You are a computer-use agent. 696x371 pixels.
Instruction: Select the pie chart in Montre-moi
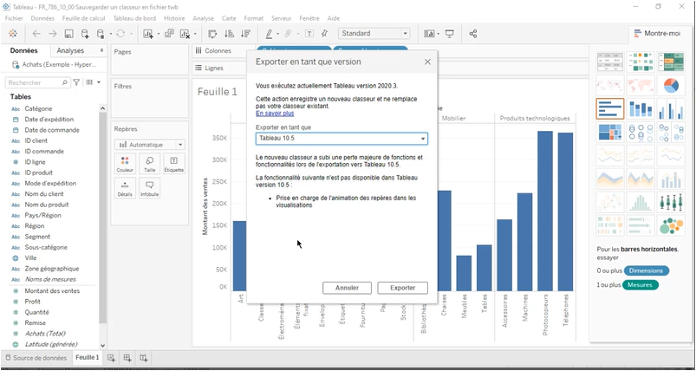(x=671, y=85)
